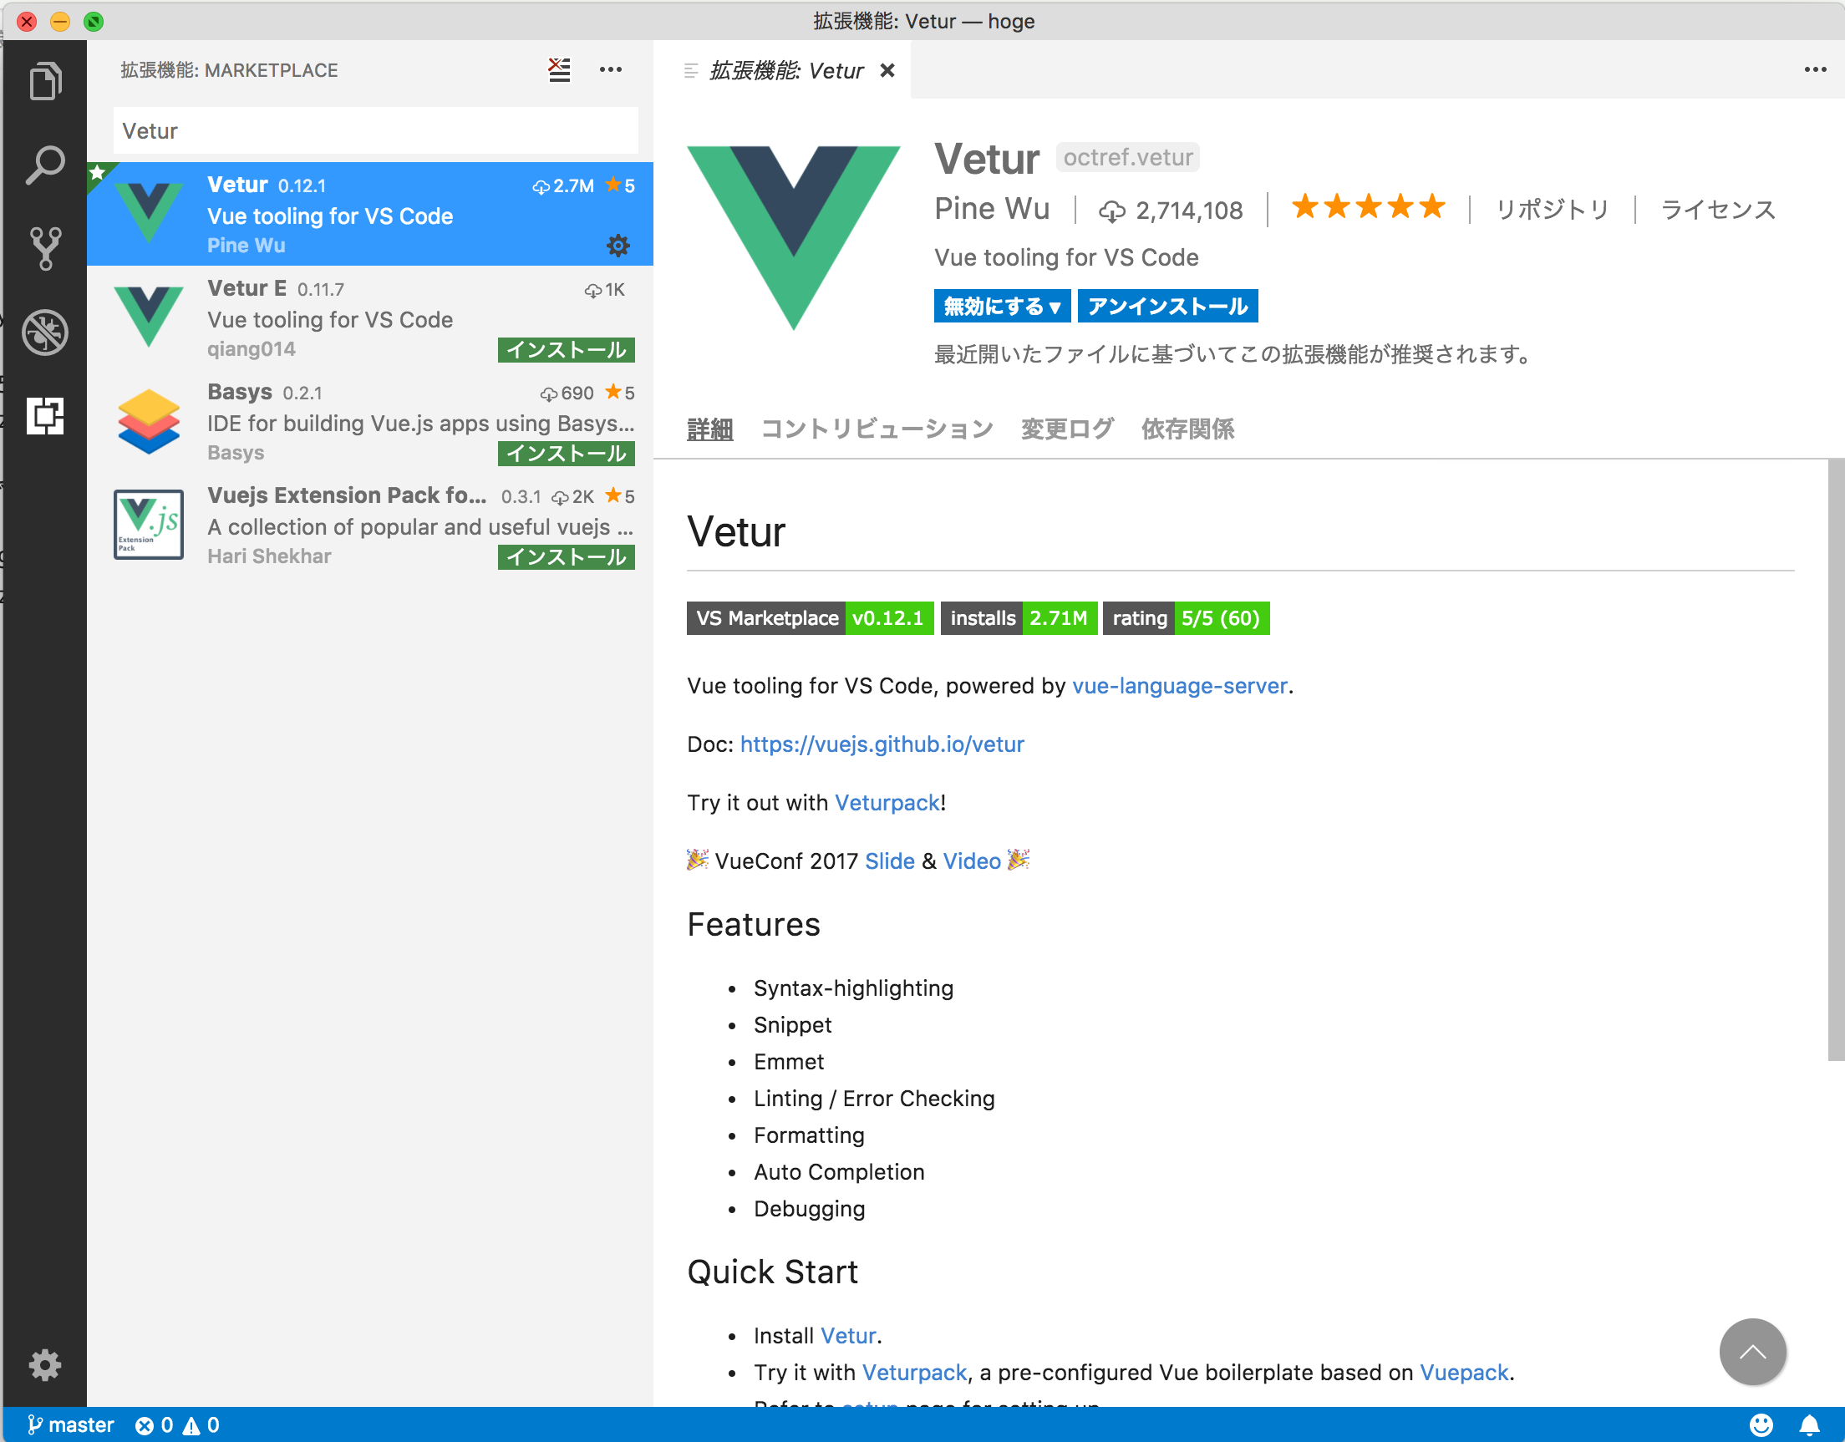Open the 無効にする dropdown button
This screenshot has width=1845, height=1442.
click(x=1002, y=306)
